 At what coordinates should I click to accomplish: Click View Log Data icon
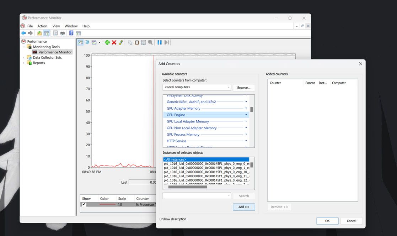[x=87, y=42]
